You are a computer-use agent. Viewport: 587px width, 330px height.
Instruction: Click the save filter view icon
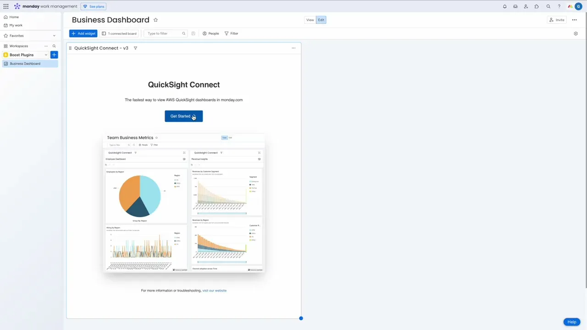193,33
